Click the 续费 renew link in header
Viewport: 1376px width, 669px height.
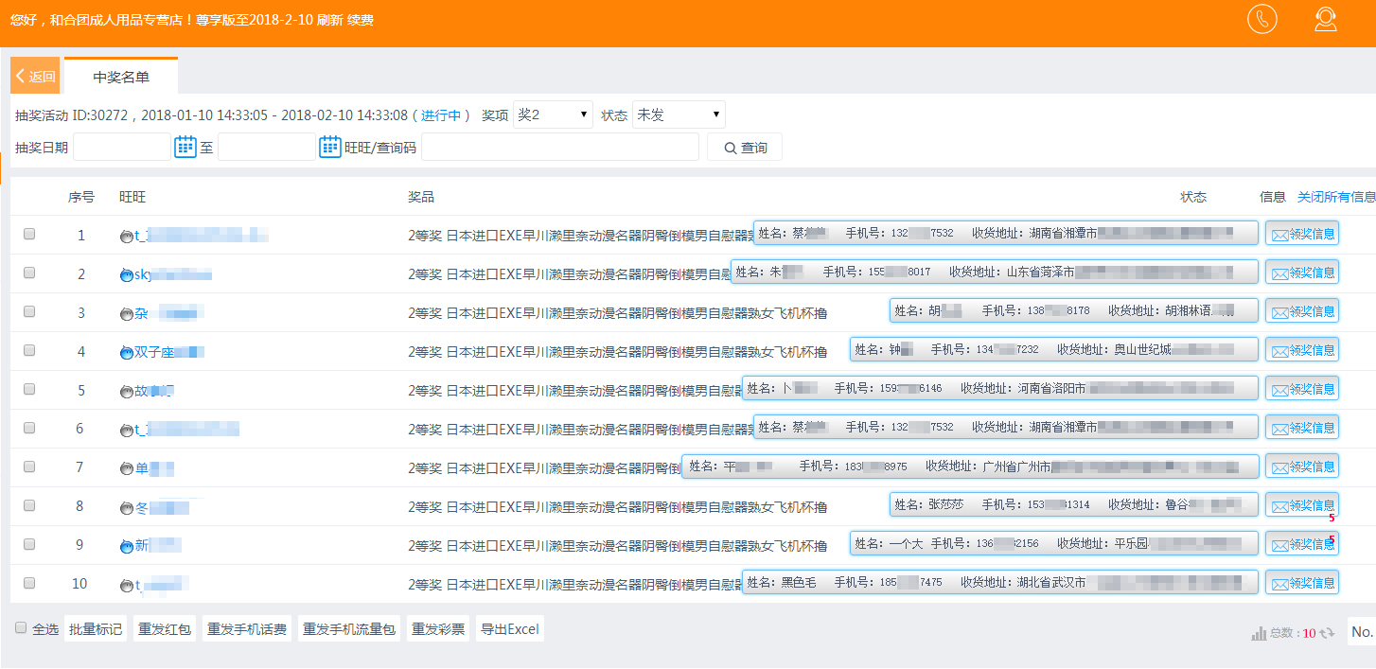point(361,20)
